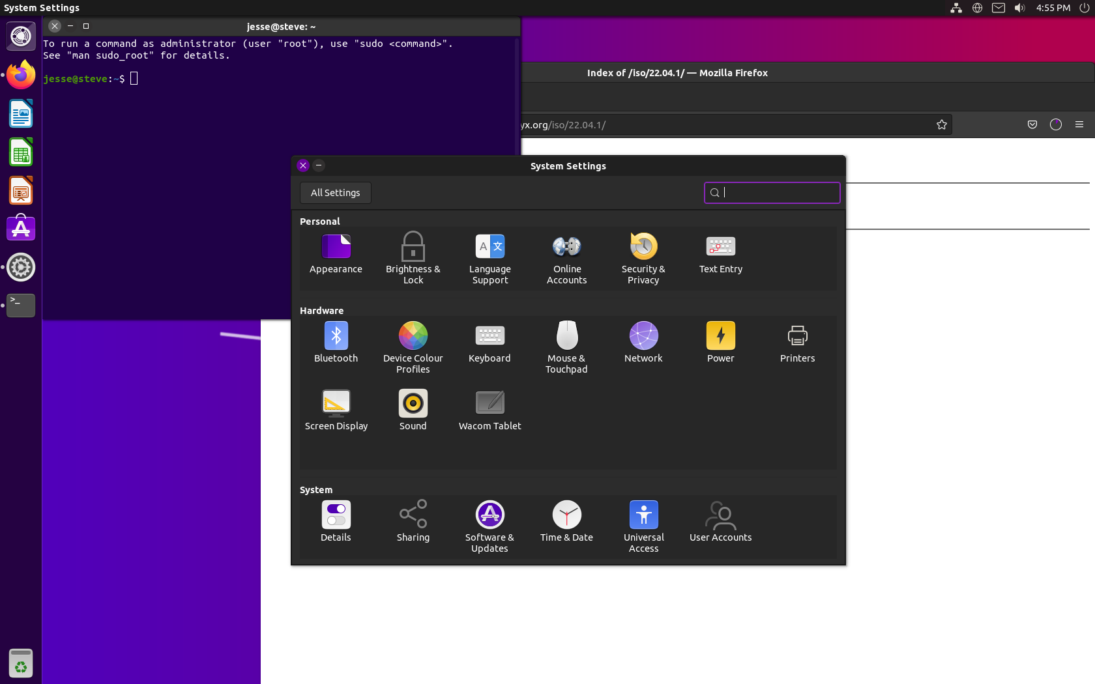Open Text Entry settings

click(721, 255)
